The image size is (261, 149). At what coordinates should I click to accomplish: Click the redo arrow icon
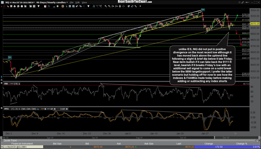(x=80, y=6)
